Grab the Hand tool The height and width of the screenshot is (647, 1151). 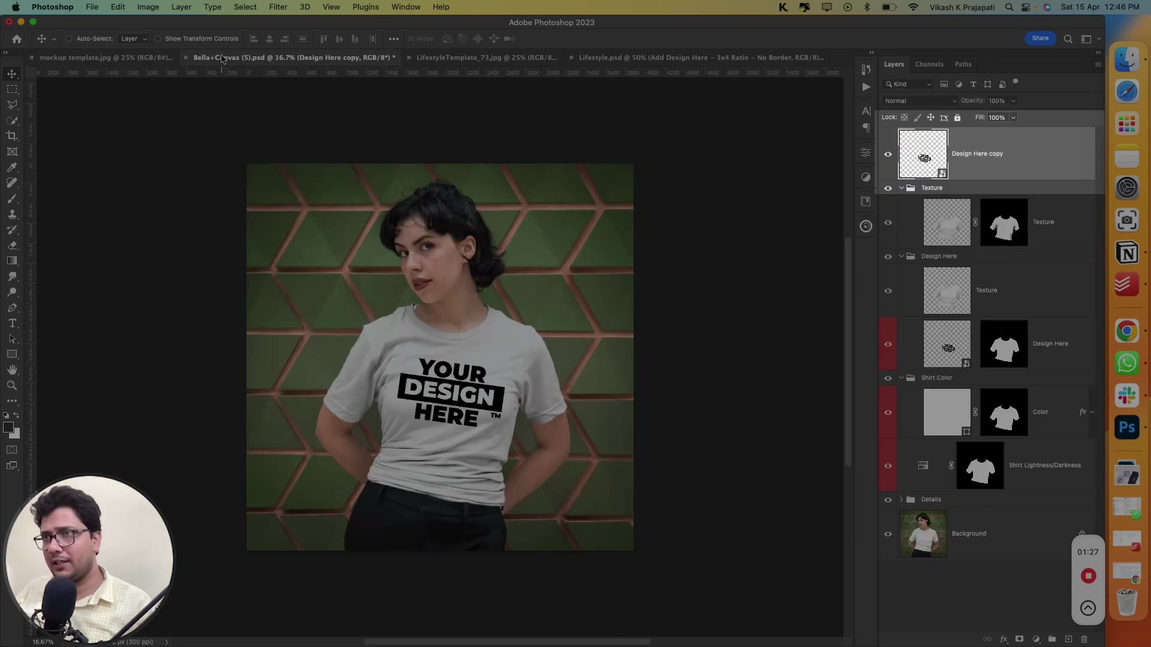(x=12, y=370)
